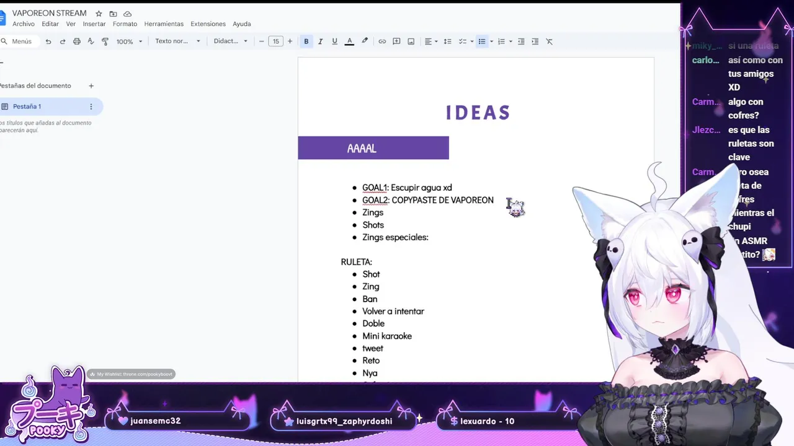Click the 'Doble' bullet
This screenshot has height=446, width=794.
click(373, 323)
